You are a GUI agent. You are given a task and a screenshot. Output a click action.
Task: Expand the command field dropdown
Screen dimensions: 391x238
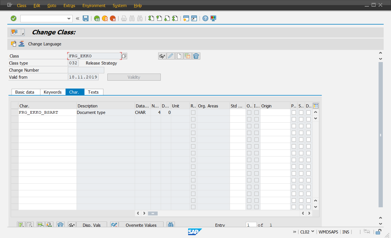(x=69, y=18)
